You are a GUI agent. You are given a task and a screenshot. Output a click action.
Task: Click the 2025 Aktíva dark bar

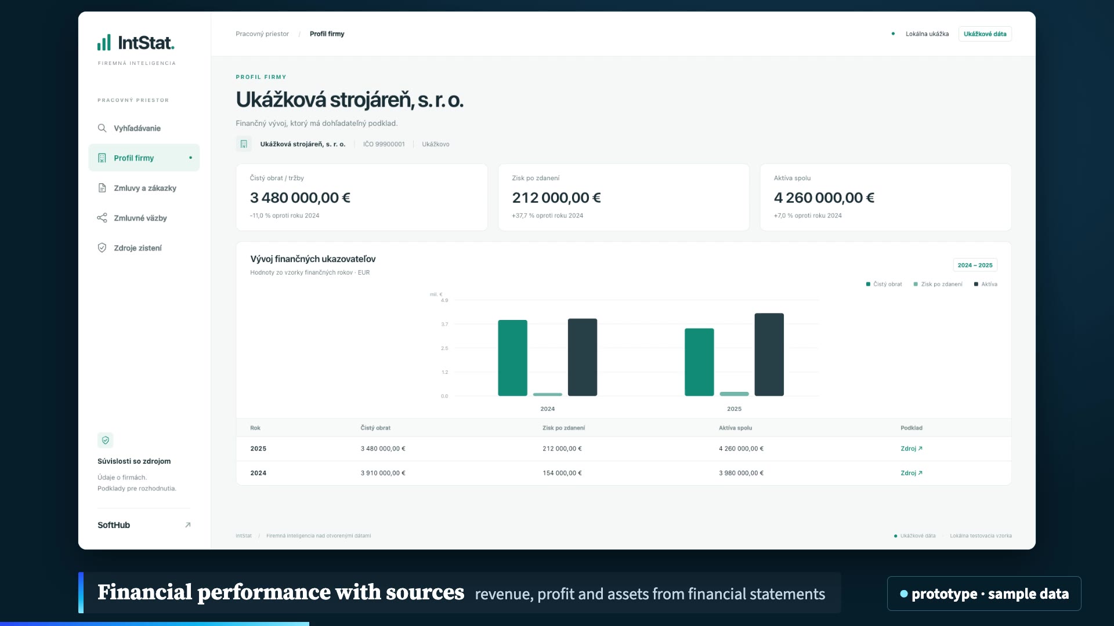click(x=769, y=355)
